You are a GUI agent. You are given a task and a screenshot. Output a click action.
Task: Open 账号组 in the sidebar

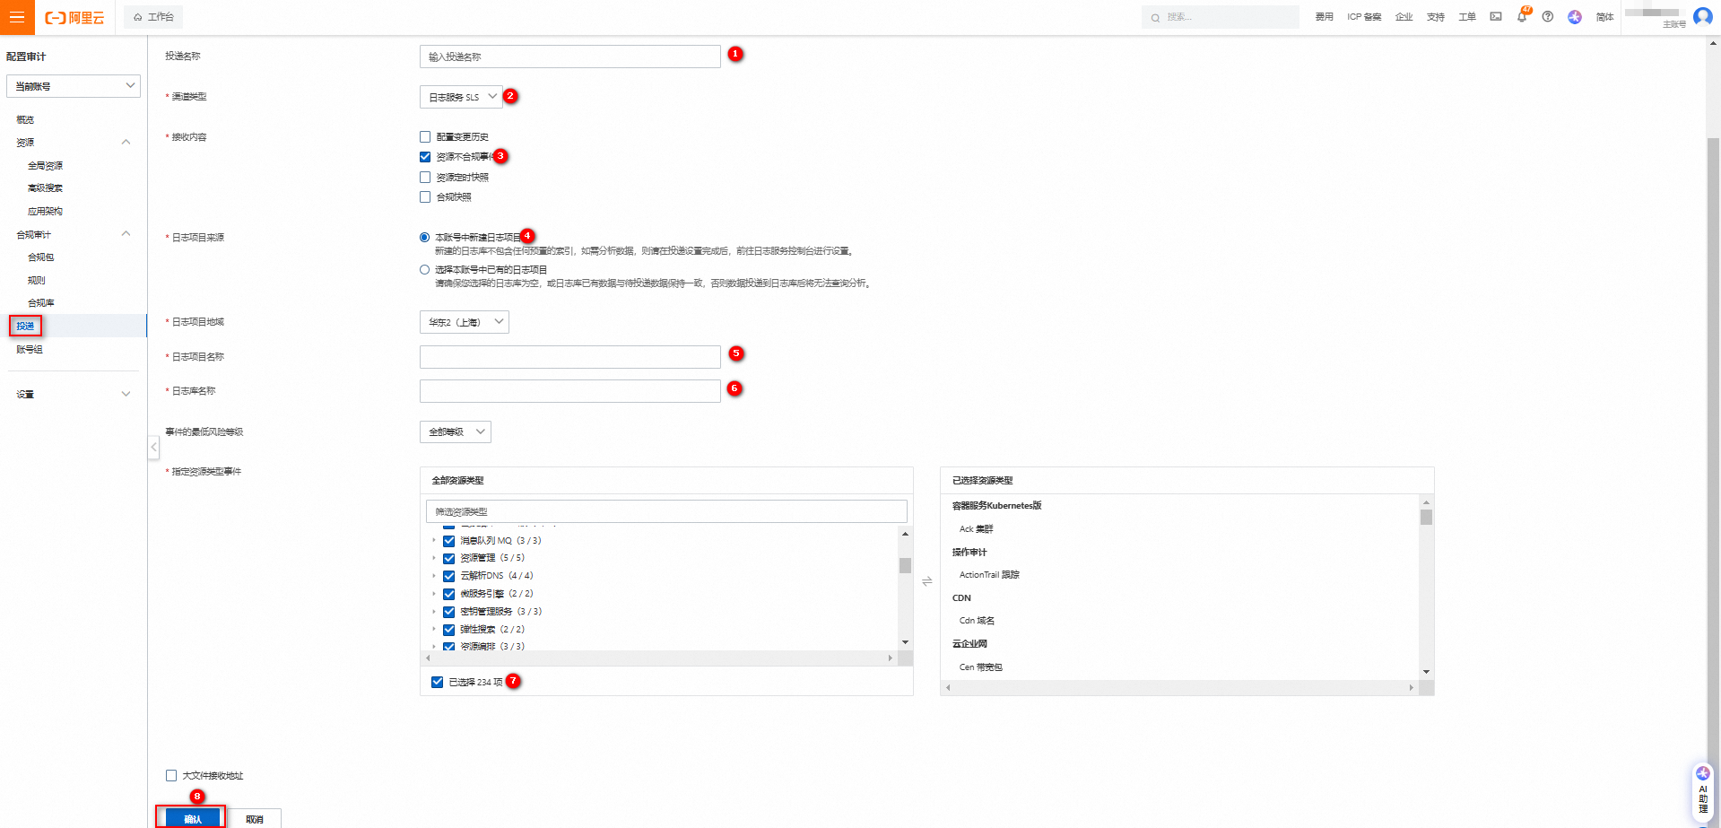click(x=30, y=350)
